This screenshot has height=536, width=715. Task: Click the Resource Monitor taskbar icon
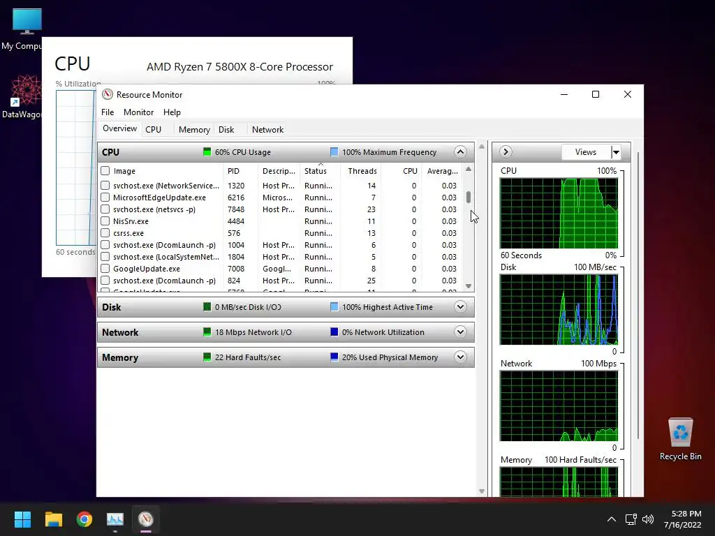click(x=146, y=519)
